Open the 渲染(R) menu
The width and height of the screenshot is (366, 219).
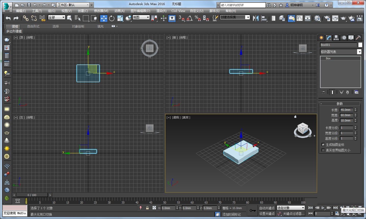click(161, 11)
